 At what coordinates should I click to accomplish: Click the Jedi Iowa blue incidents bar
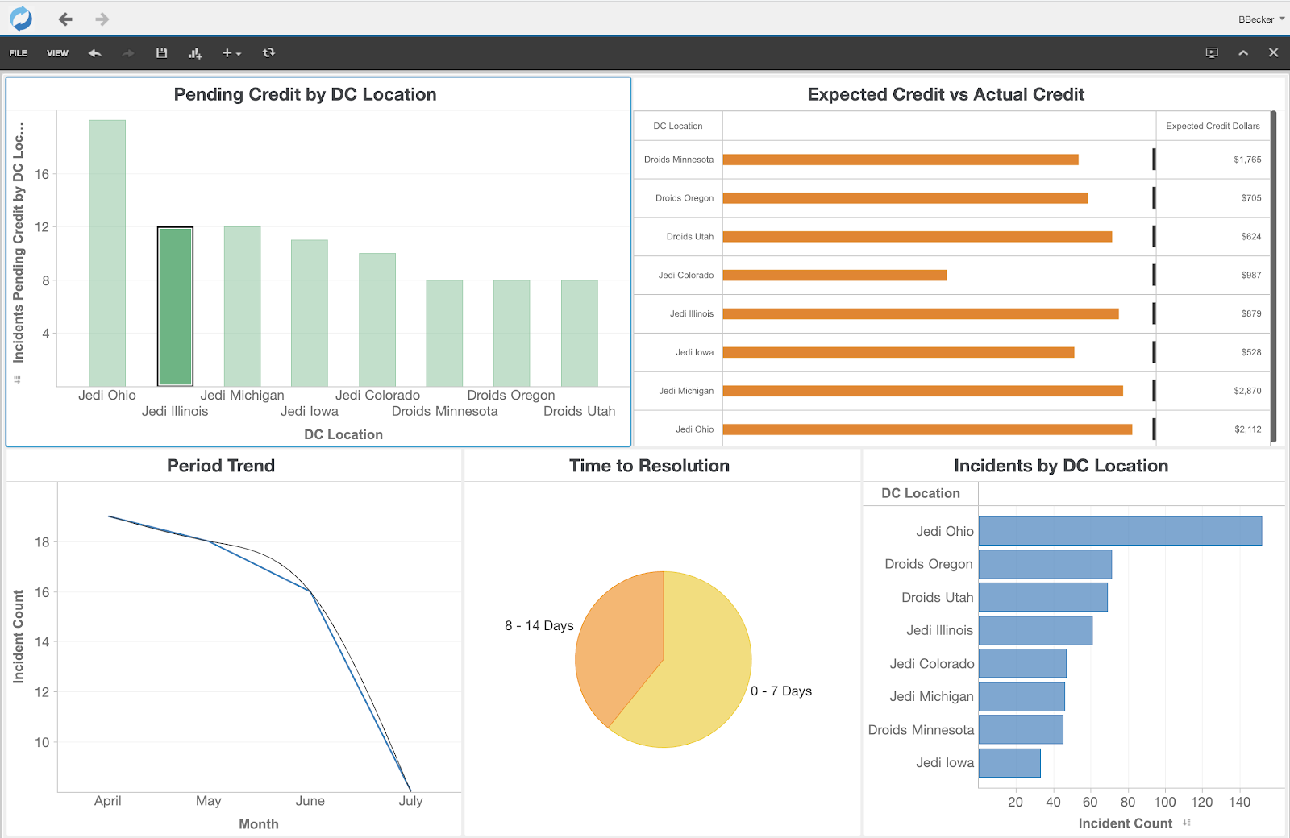(1009, 763)
